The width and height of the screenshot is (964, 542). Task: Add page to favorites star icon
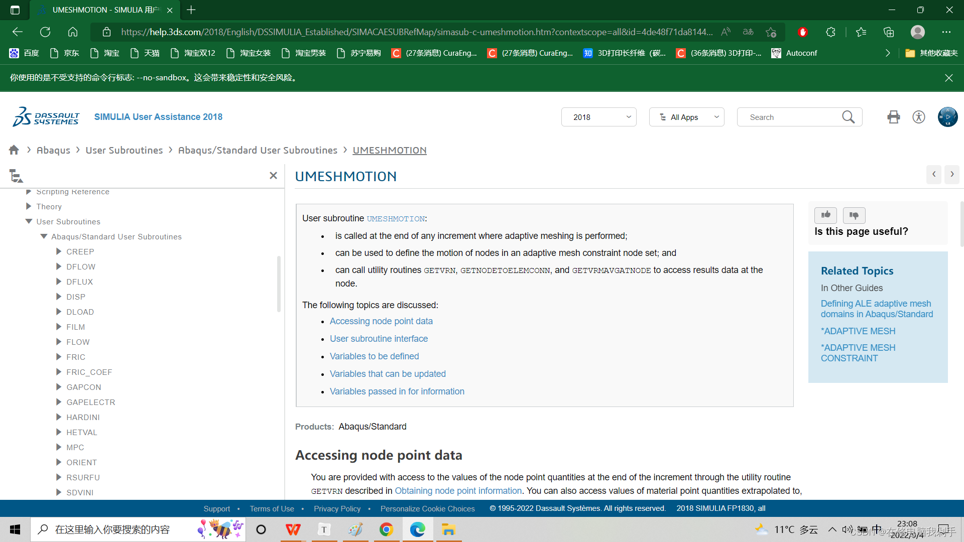[x=771, y=32]
